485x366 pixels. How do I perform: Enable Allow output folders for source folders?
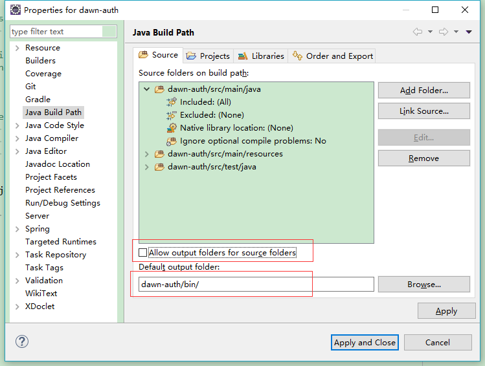142,253
